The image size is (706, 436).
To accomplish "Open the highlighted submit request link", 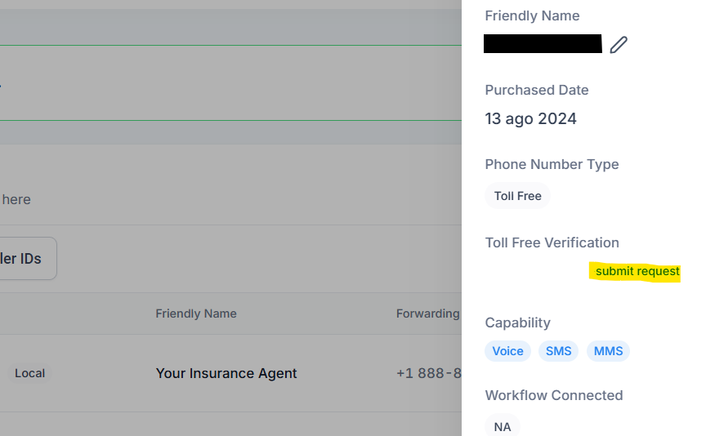I will (x=637, y=271).
